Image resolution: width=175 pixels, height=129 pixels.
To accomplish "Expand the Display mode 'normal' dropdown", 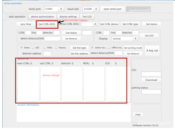I will [x=125, y=39].
